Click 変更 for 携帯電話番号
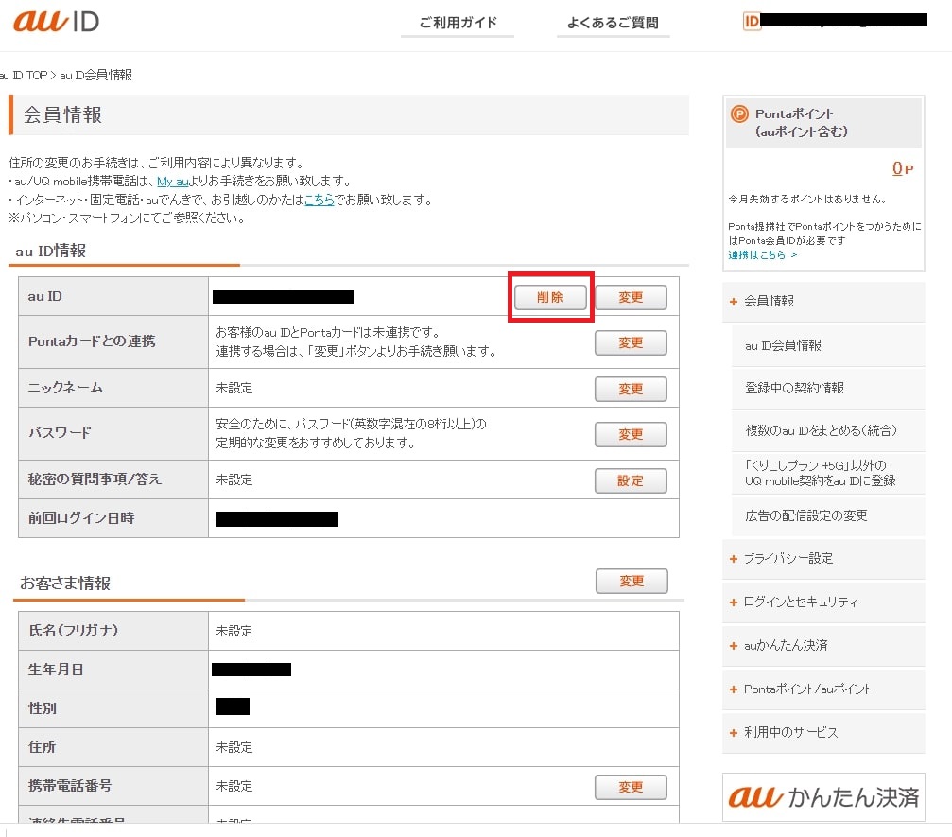 point(631,787)
